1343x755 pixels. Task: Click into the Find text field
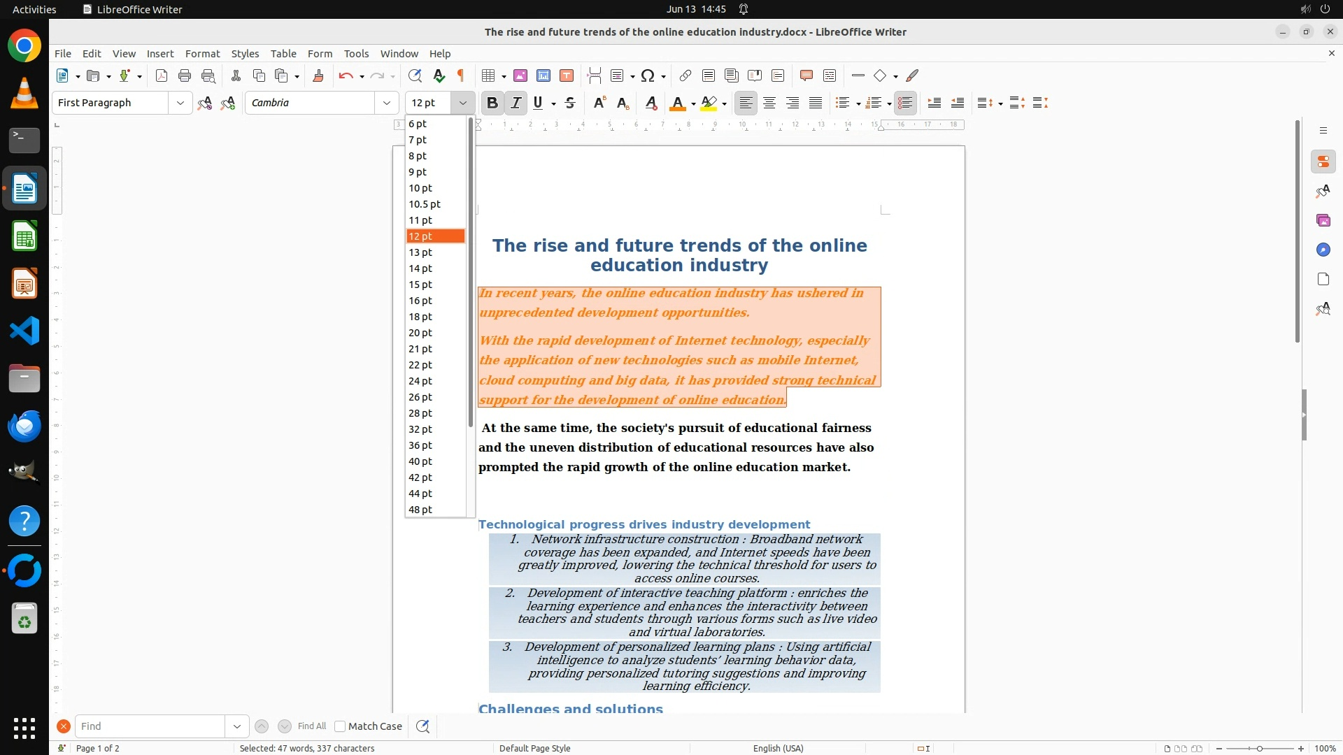(150, 726)
